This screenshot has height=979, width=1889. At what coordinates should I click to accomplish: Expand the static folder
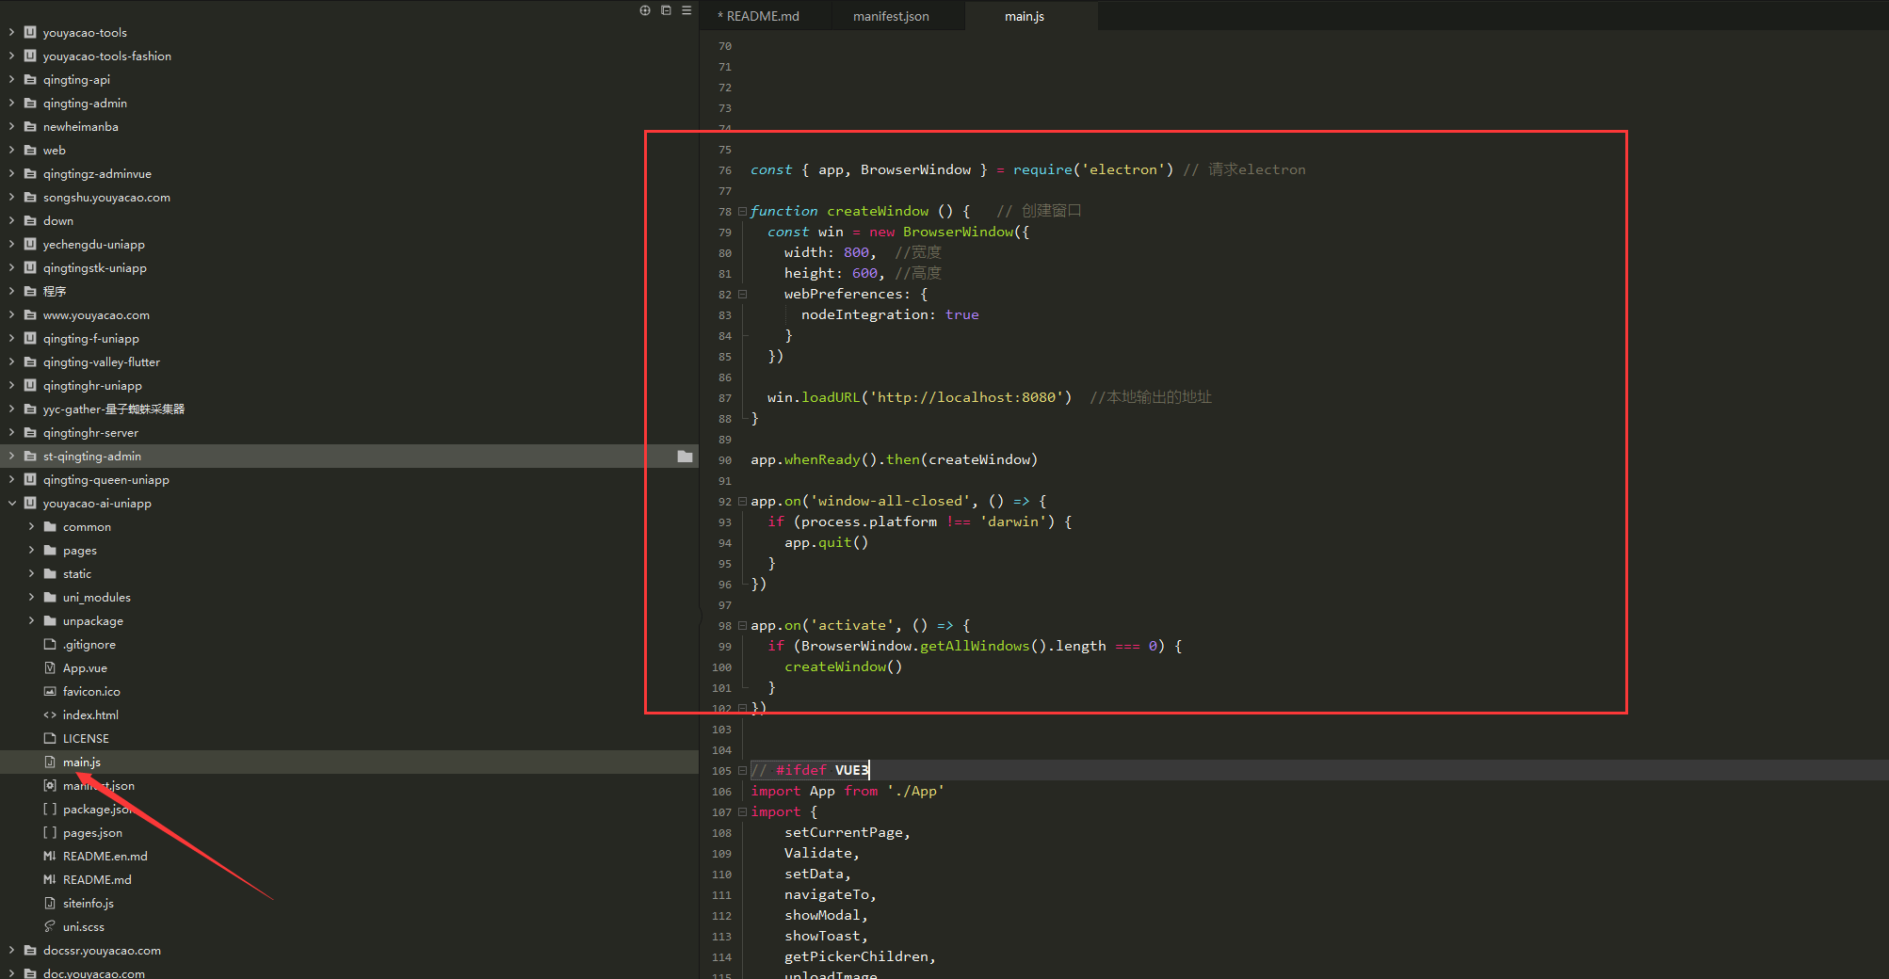tap(31, 573)
